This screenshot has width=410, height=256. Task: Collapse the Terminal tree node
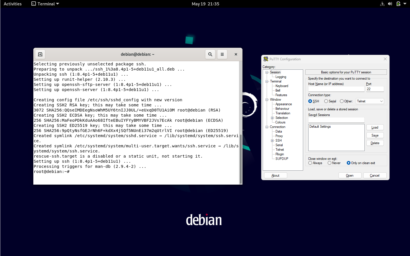[x=267, y=81]
